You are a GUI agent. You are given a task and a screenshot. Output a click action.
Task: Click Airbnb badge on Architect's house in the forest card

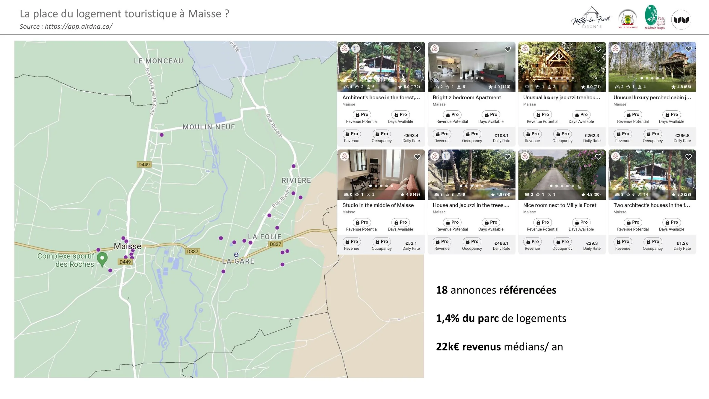click(x=344, y=48)
